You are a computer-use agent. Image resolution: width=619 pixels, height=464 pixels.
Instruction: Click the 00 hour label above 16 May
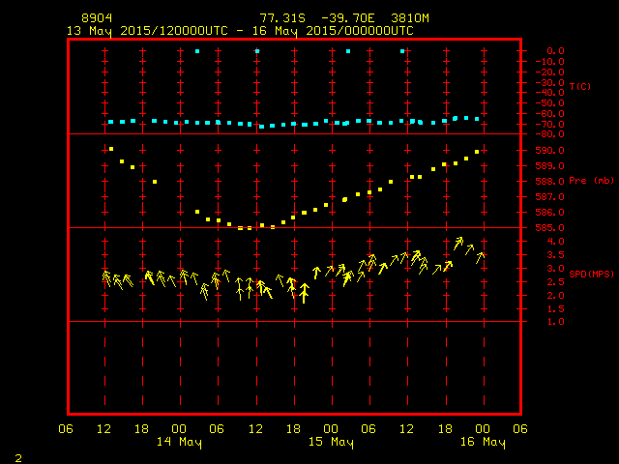[x=483, y=429]
